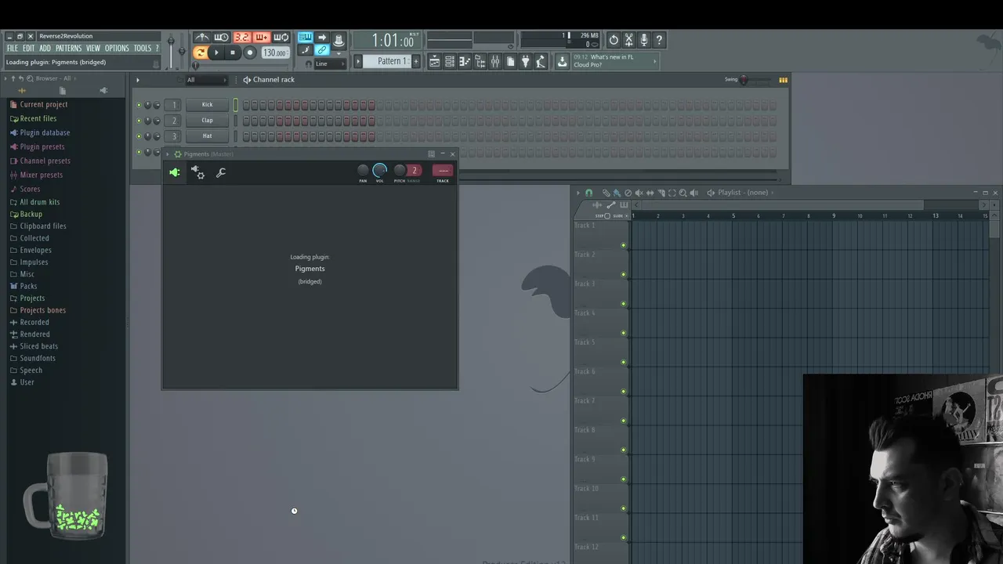Open the ADD menu
The image size is (1003, 564).
coord(45,49)
